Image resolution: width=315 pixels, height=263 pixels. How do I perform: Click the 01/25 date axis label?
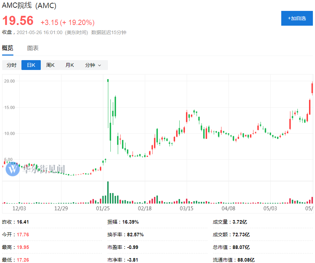[x=103, y=209]
